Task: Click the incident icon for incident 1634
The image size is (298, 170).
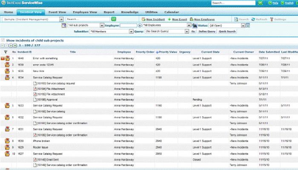Action: [7, 77]
